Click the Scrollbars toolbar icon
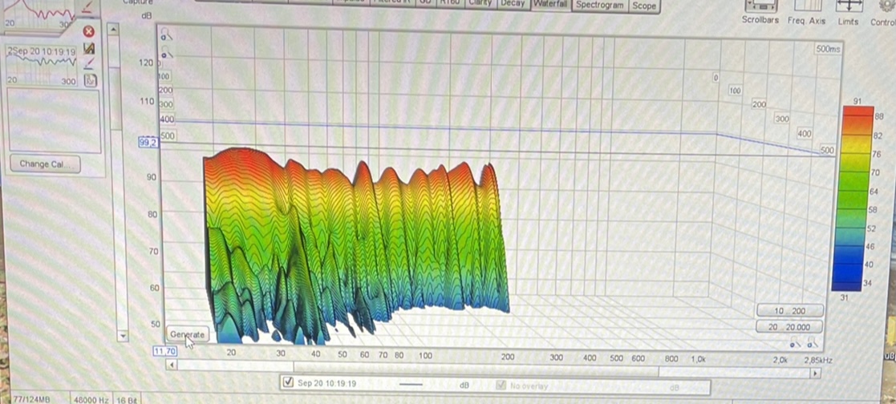This screenshot has width=896, height=404. [760, 8]
